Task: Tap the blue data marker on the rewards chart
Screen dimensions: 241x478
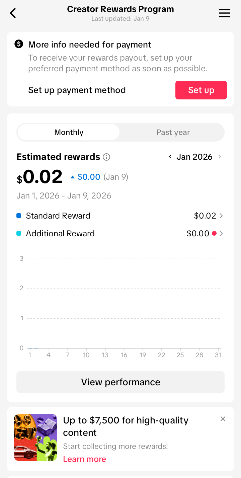Action: tap(33, 348)
